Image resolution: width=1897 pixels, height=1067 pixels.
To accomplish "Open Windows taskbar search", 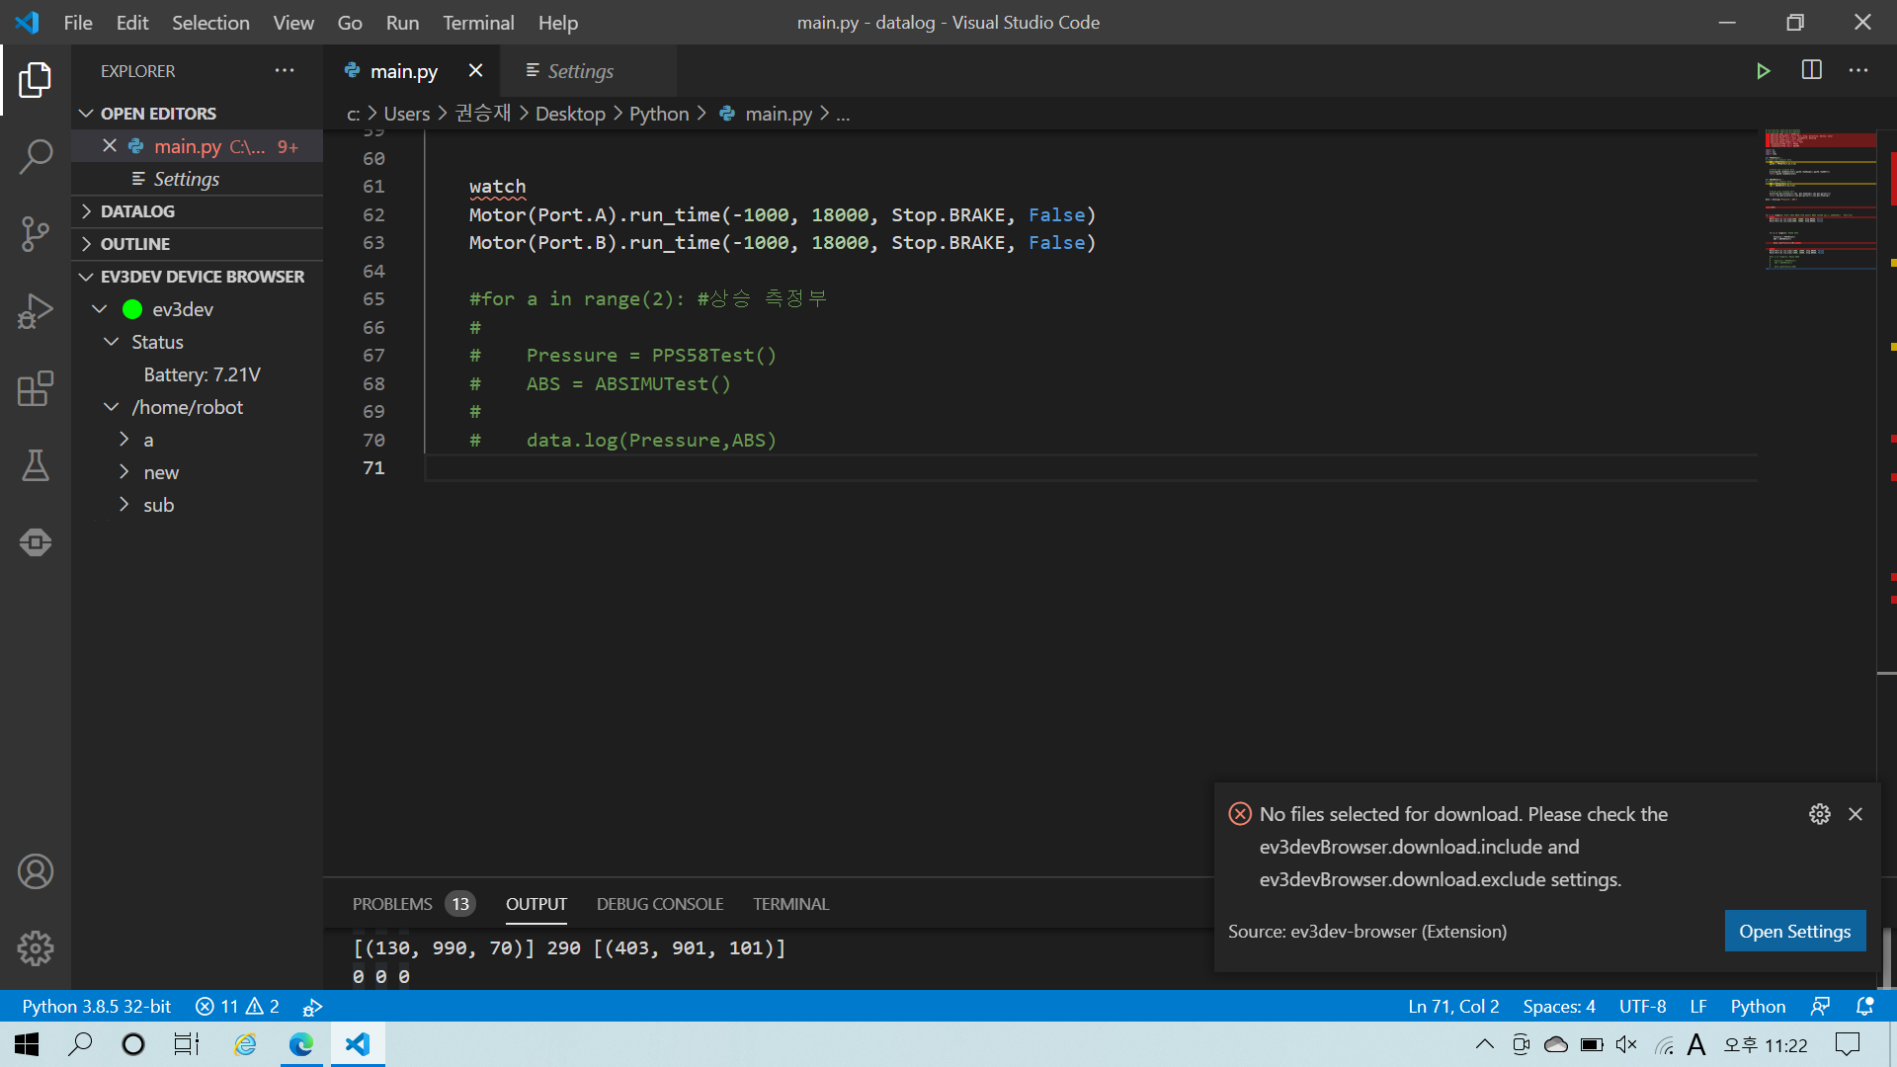I will pyautogui.click(x=80, y=1044).
